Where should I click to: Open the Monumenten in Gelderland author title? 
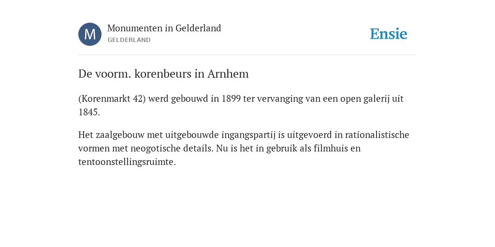(x=164, y=28)
